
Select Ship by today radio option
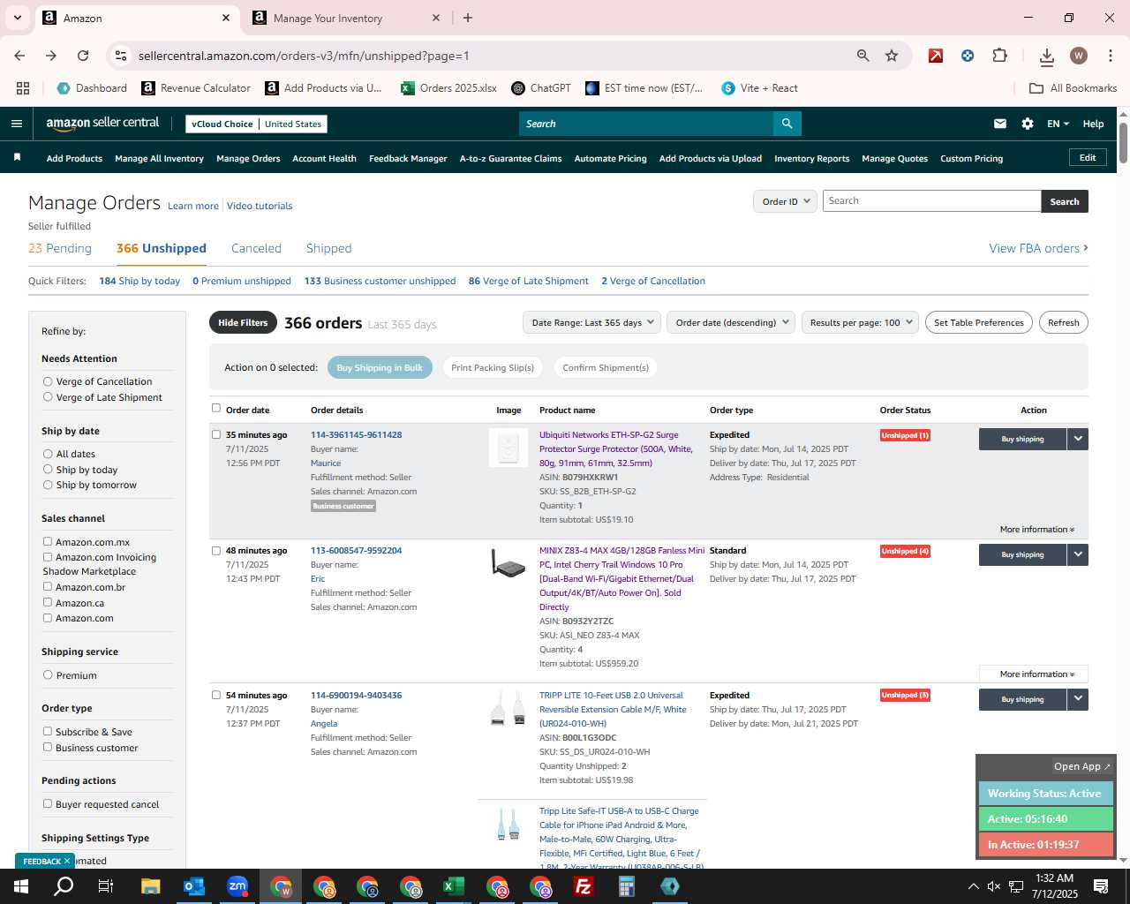[x=48, y=470]
